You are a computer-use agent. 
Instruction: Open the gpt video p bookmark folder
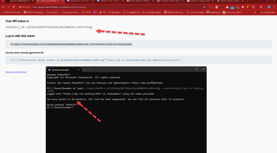114,12
